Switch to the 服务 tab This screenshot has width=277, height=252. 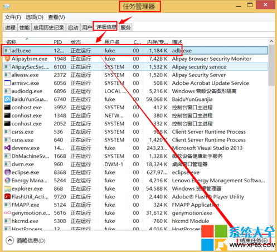[x=125, y=27]
